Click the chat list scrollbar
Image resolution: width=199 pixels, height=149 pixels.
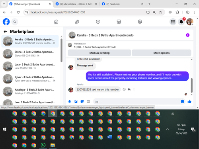click(61, 50)
